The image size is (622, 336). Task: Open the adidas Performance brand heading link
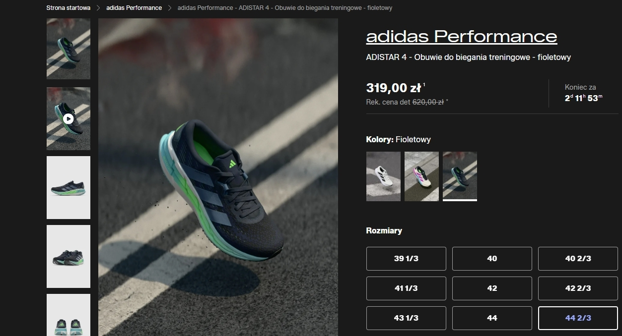tap(462, 36)
